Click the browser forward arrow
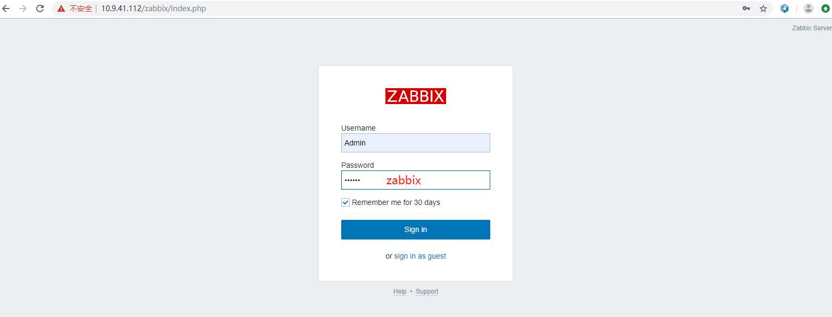The width and height of the screenshot is (832, 317). (x=22, y=8)
